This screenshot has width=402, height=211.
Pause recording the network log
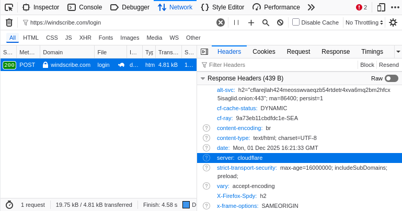pos(236,22)
